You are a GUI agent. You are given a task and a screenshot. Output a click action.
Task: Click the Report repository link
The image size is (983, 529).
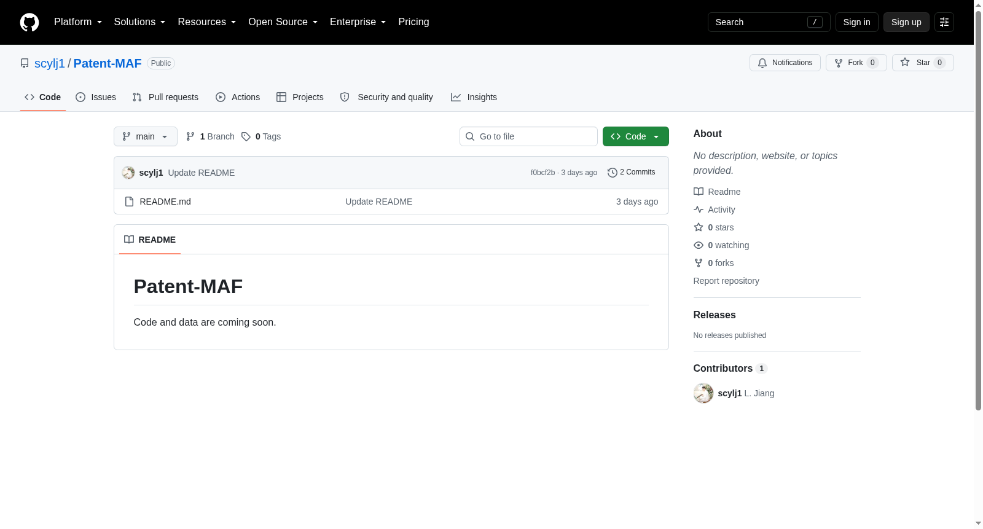click(726, 281)
